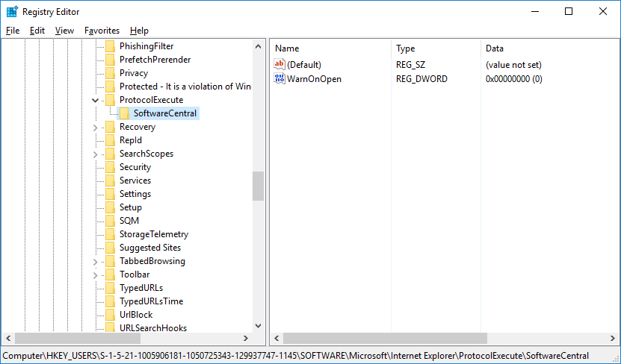This screenshot has width=621, height=364.
Task: Open the Favorites menu
Action: [x=102, y=31]
